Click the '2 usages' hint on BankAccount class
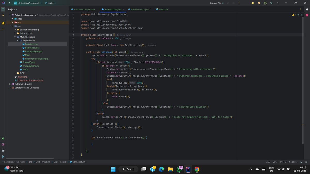Viewport: 310px width, 174px height. (x=121, y=35)
